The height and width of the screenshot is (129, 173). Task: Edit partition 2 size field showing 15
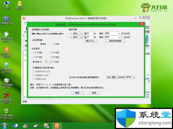click(90, 37)
